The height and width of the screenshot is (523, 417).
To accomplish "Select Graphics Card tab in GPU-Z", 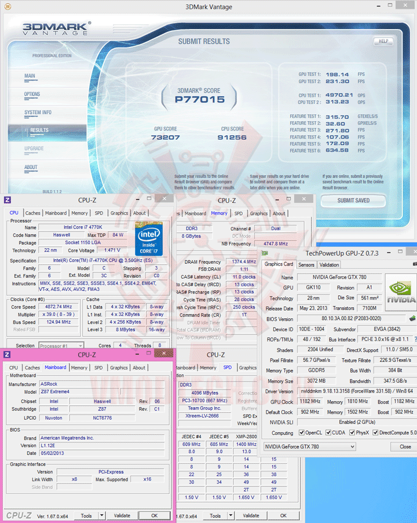I will [x=279, y=264].
